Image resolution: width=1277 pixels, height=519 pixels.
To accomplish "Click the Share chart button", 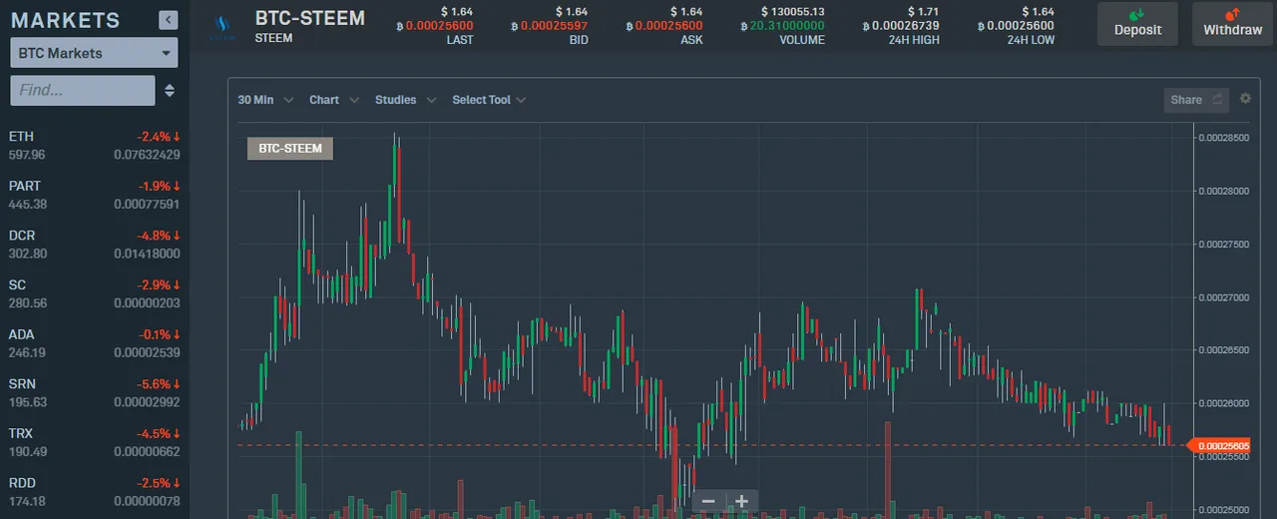I will coord(1196,99).
